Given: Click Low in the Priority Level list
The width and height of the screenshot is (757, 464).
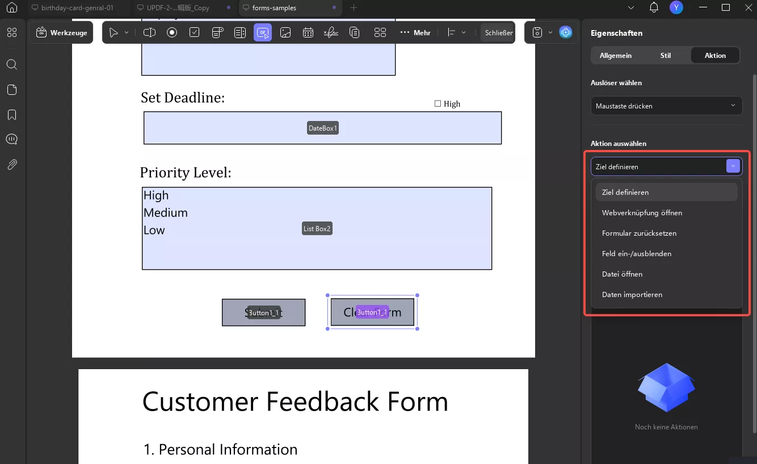Looking at the screenshot, I should point(154,231).
